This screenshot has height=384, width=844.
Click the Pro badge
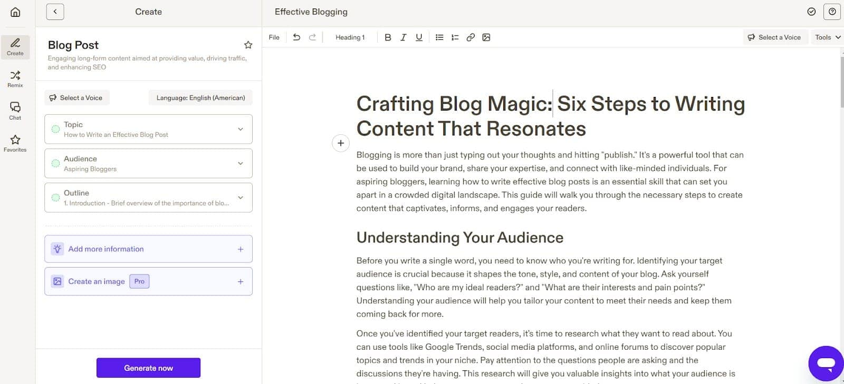point(139,281)
